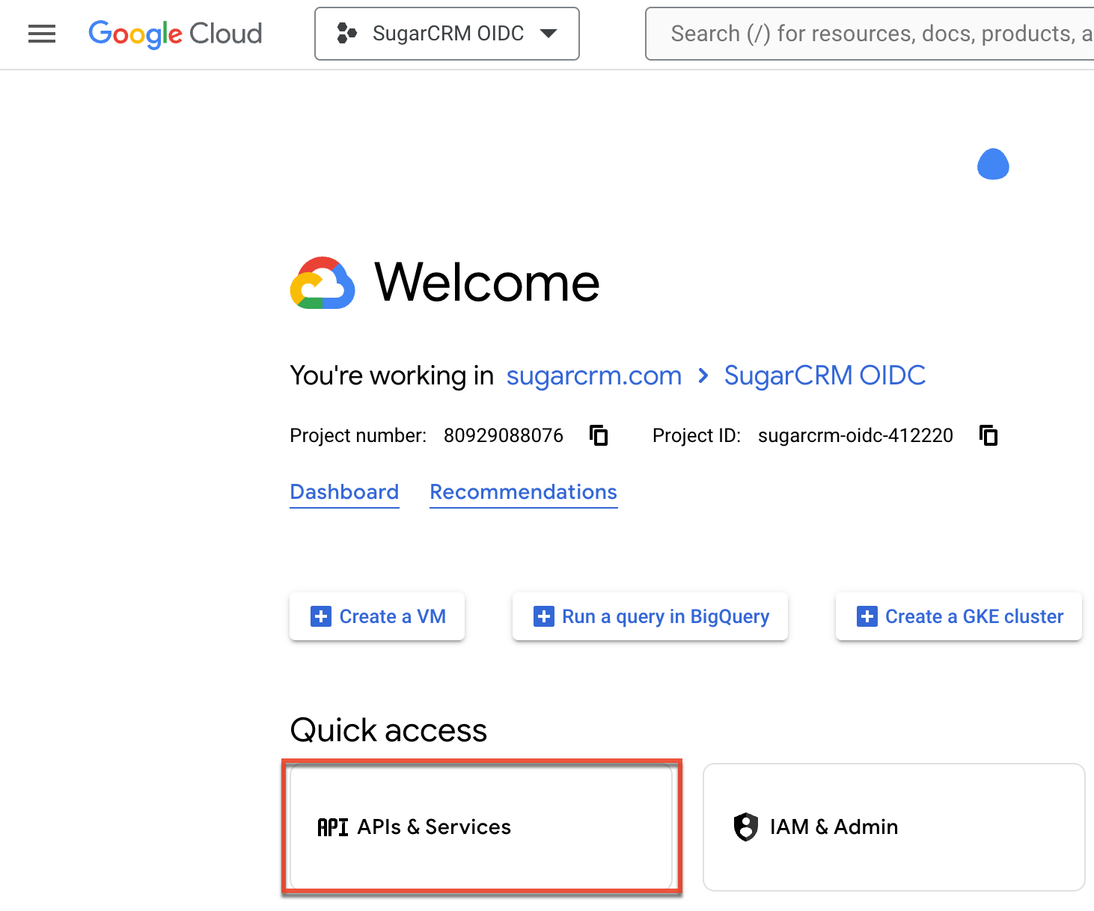Copy the project ID
Screen dimensions: 1094x911
coord(988,435)
